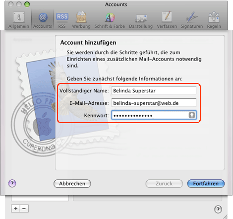Viewport: 233px width, 219px height.
Task: Click the minus button to remove account
Action: coord(24,209)
